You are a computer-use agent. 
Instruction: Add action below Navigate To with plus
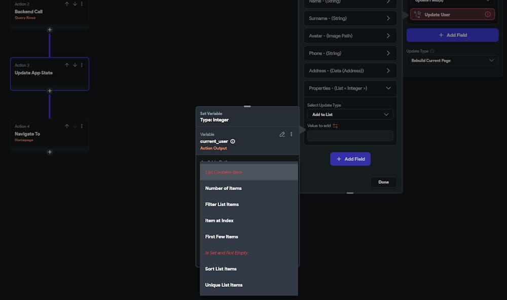pos(50,152)
